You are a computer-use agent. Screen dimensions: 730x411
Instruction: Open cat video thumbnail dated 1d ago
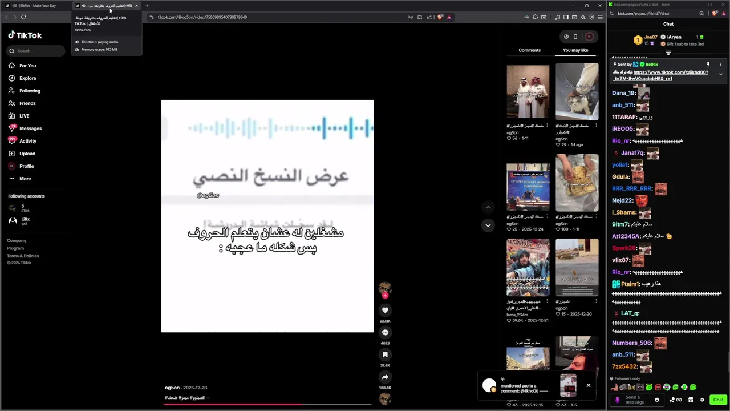click(x=577, y=91)
